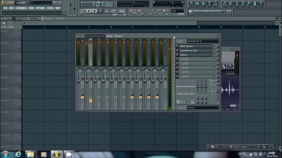The image size is (282, 158).
Task: Open the help question-mark icon
Action: 260,4
